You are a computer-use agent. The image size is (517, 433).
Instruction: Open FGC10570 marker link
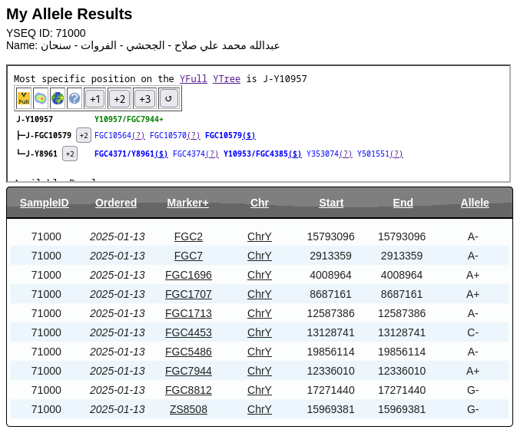pos(175,135)
